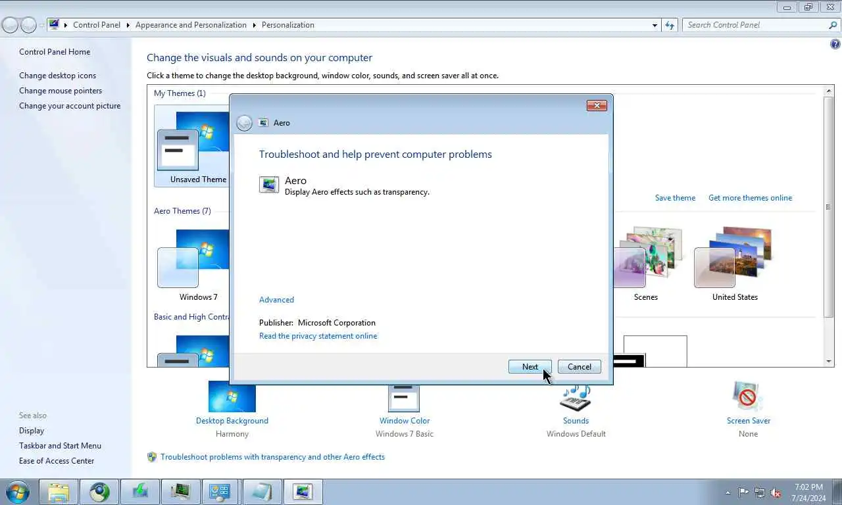Click Get more themes online
The image size is (842, 505).
pyautogui.click(x=750, y=198)
